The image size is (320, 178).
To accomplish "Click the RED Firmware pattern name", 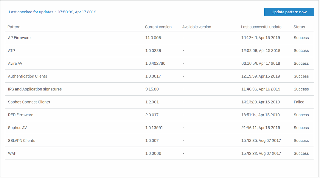I will tap(21, 115).
